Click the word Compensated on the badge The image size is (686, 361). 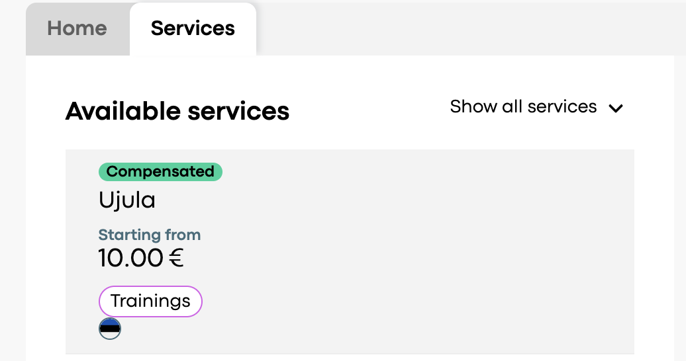pyautogui.click(x=160, y=172)
